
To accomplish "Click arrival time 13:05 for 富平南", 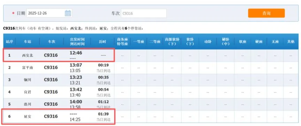I will pyautogui.click(x=75, y=71).
